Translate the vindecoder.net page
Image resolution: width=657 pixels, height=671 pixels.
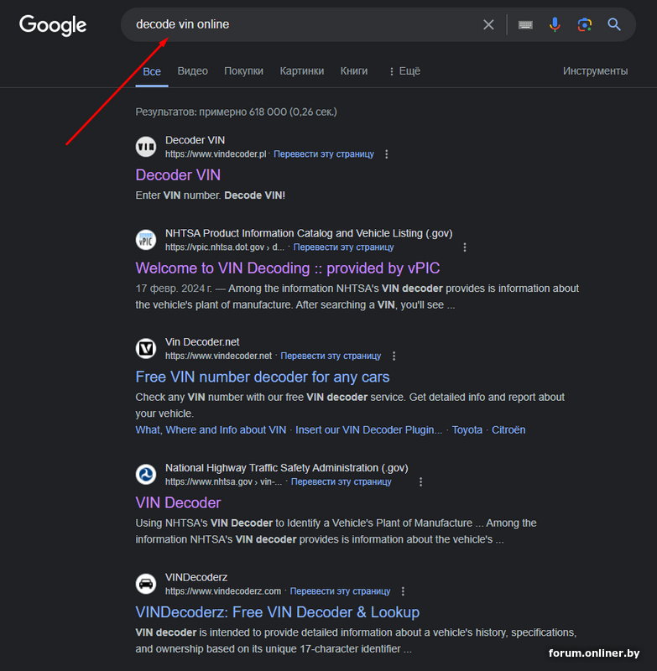point(331,356)
